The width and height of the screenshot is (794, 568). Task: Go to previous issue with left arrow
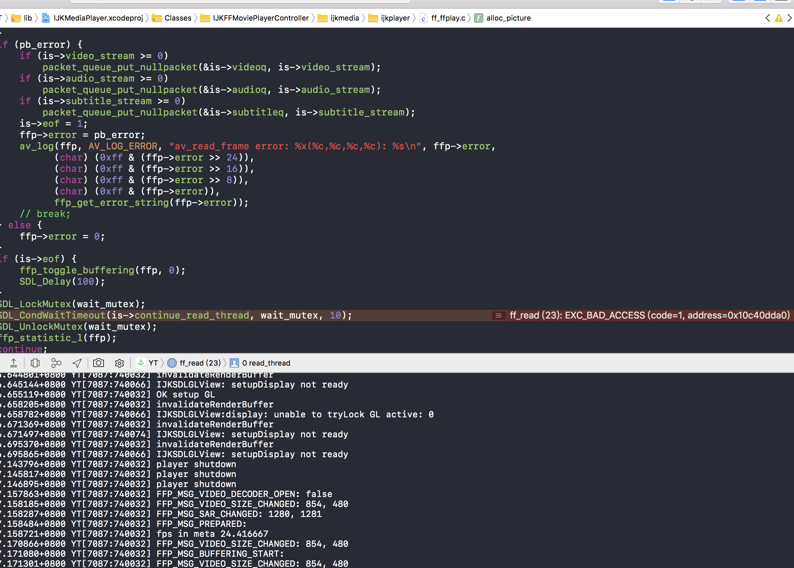[768, 18]
